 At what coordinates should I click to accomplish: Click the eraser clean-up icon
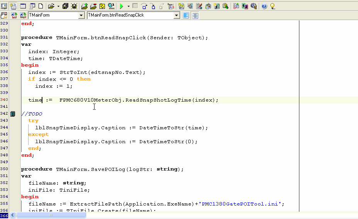click(x=236, y=6)
